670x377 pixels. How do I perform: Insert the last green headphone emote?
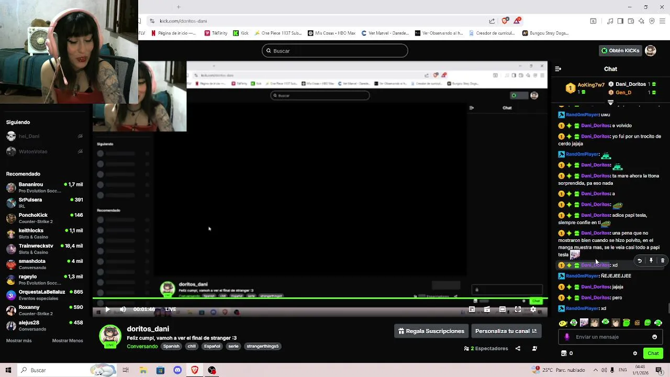click(x=658, y=323)
